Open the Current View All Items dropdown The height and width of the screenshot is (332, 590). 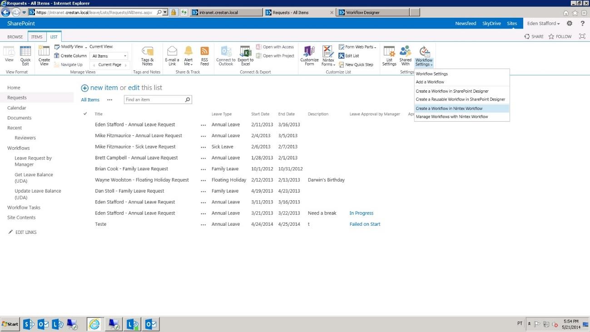tap(109, 56)
